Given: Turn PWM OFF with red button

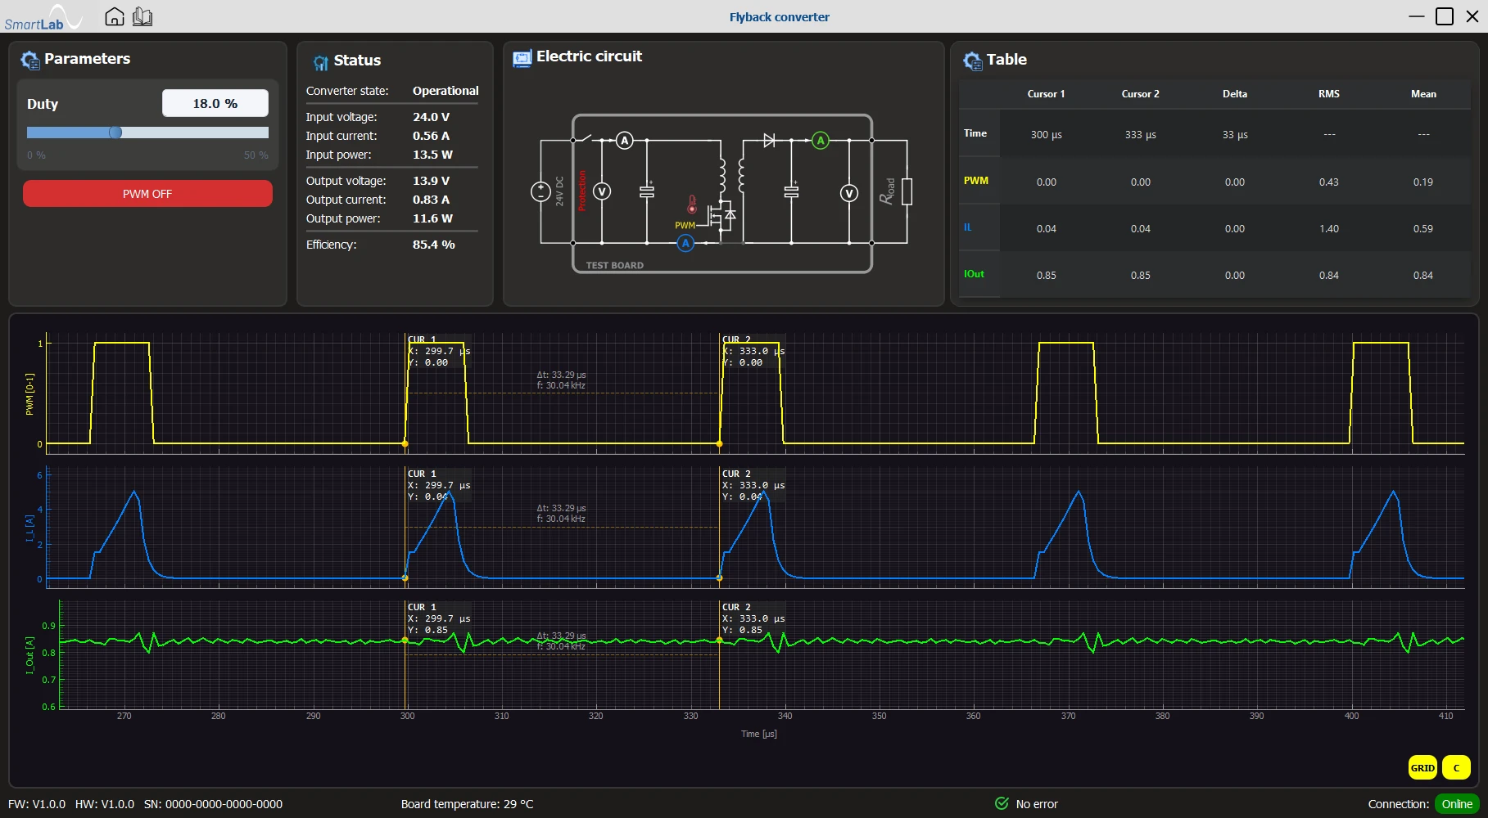Looking at the screenshot, I should coord(147,194).
